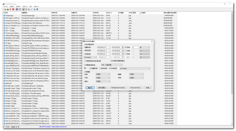Screen dimensions: 236x131
Task: Open the 选项(O) menu
Action: (x=25, y=6)
